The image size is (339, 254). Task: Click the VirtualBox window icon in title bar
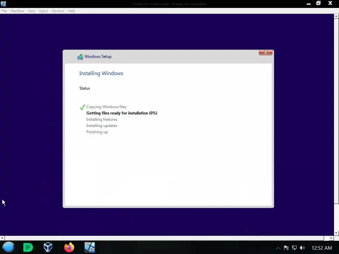click(x=3, y=4)
